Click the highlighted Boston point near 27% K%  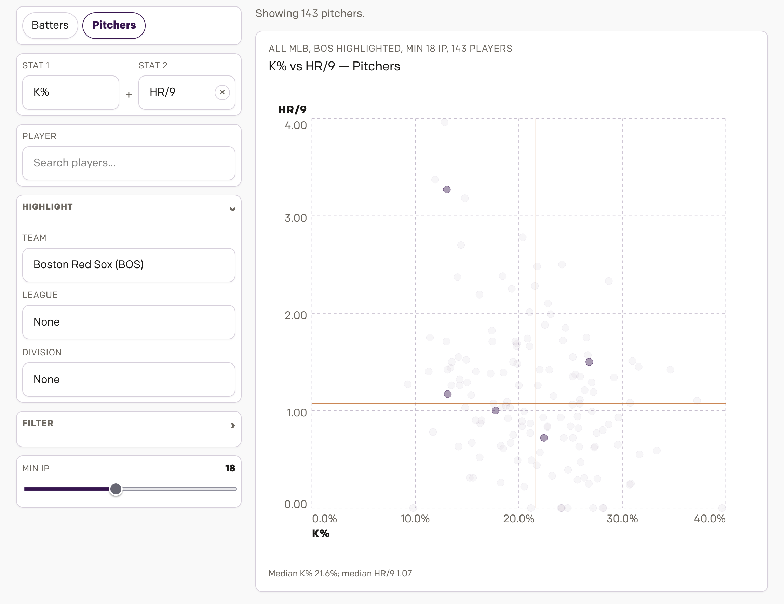pyautogui.click(x=589, y=362)
